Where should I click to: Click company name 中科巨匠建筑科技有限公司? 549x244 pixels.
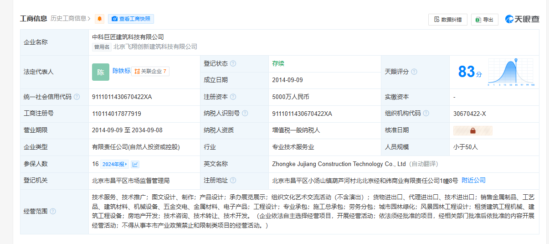[x=128, y=37]
